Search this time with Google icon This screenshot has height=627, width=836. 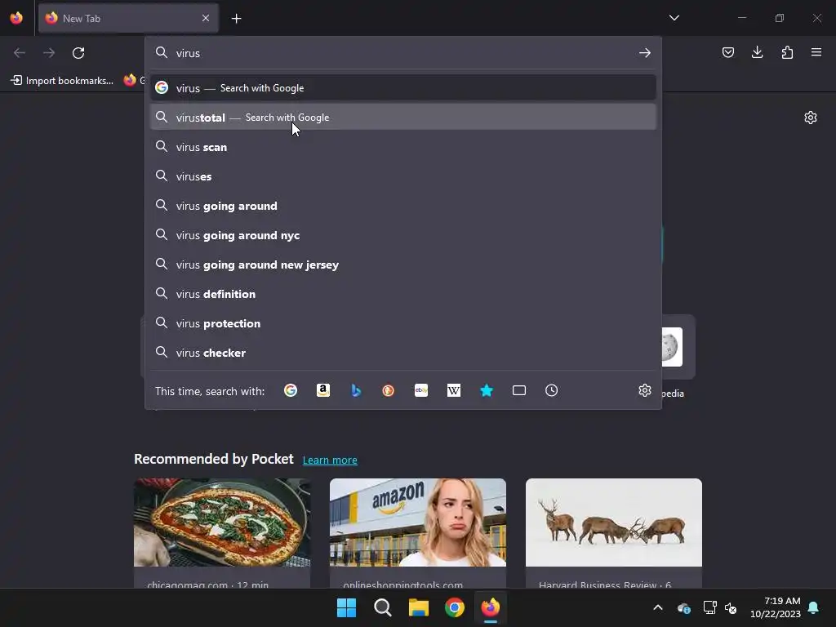coord(291,390)
